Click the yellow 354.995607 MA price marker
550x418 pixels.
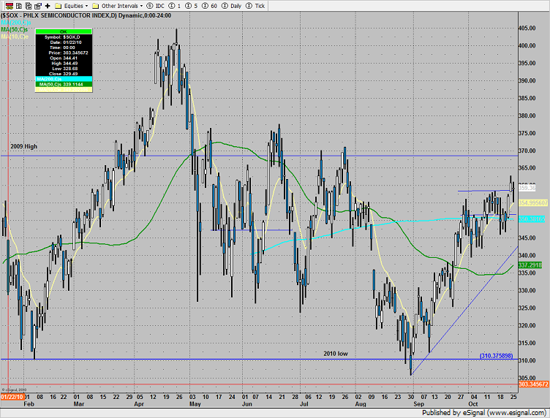[x=533, y=203]
